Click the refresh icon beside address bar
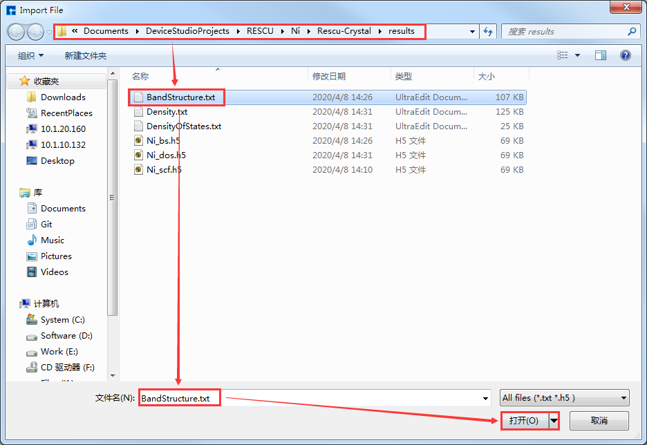Viewport: 647px width, 445px height. (489, 32)
